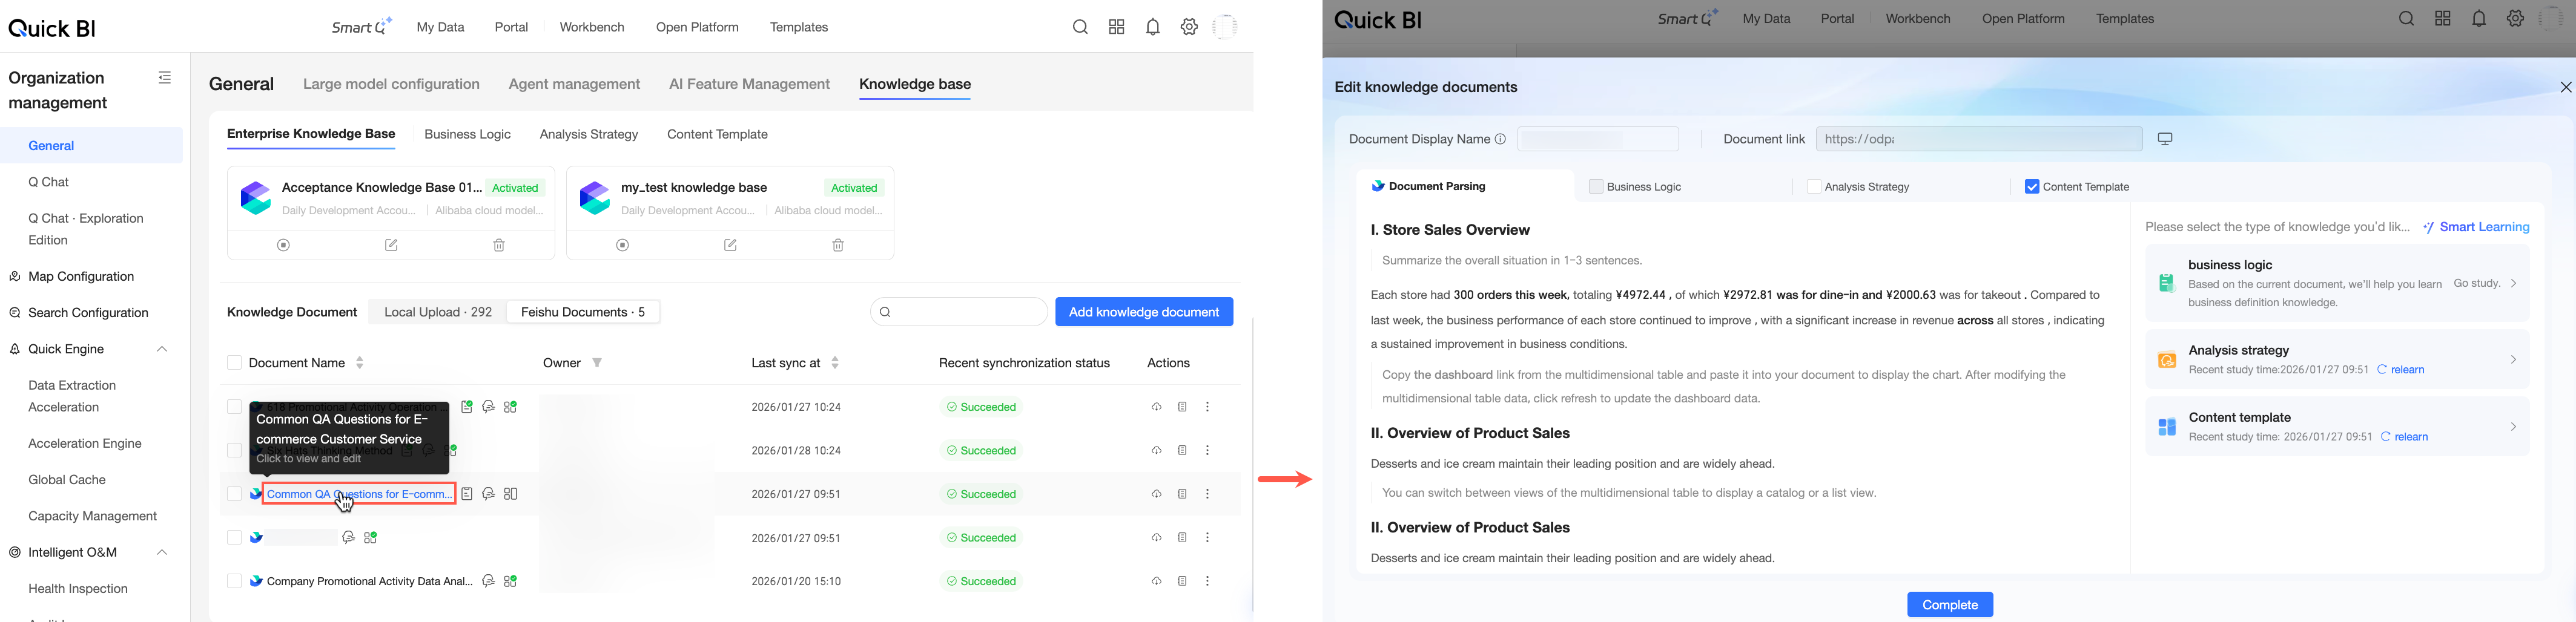The image size is (2576, 622).
Task: Select the checkbox of the 2026/01/27 10:24 row
Action: (234, 407)
